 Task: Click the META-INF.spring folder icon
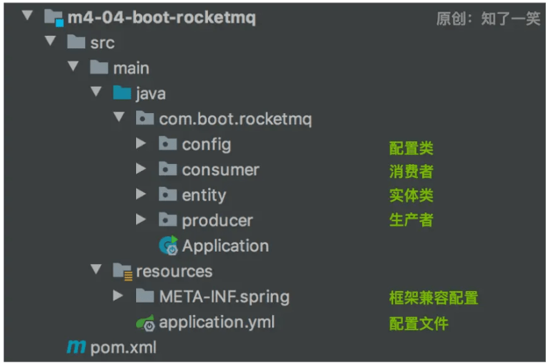145,296
